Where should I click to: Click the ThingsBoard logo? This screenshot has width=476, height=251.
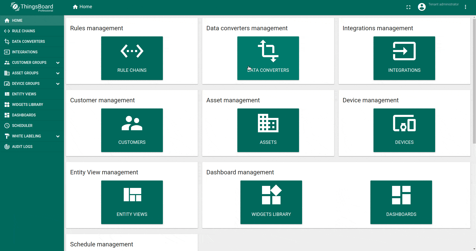click(32, 7)
